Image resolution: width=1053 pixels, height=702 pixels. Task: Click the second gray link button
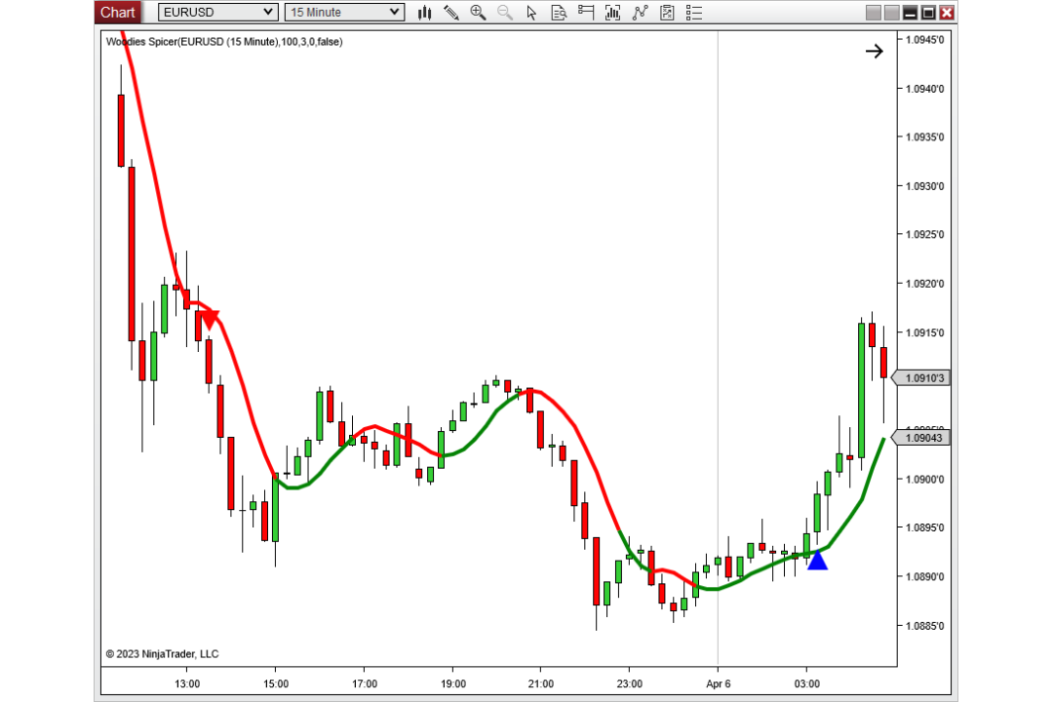click(892, 12)
